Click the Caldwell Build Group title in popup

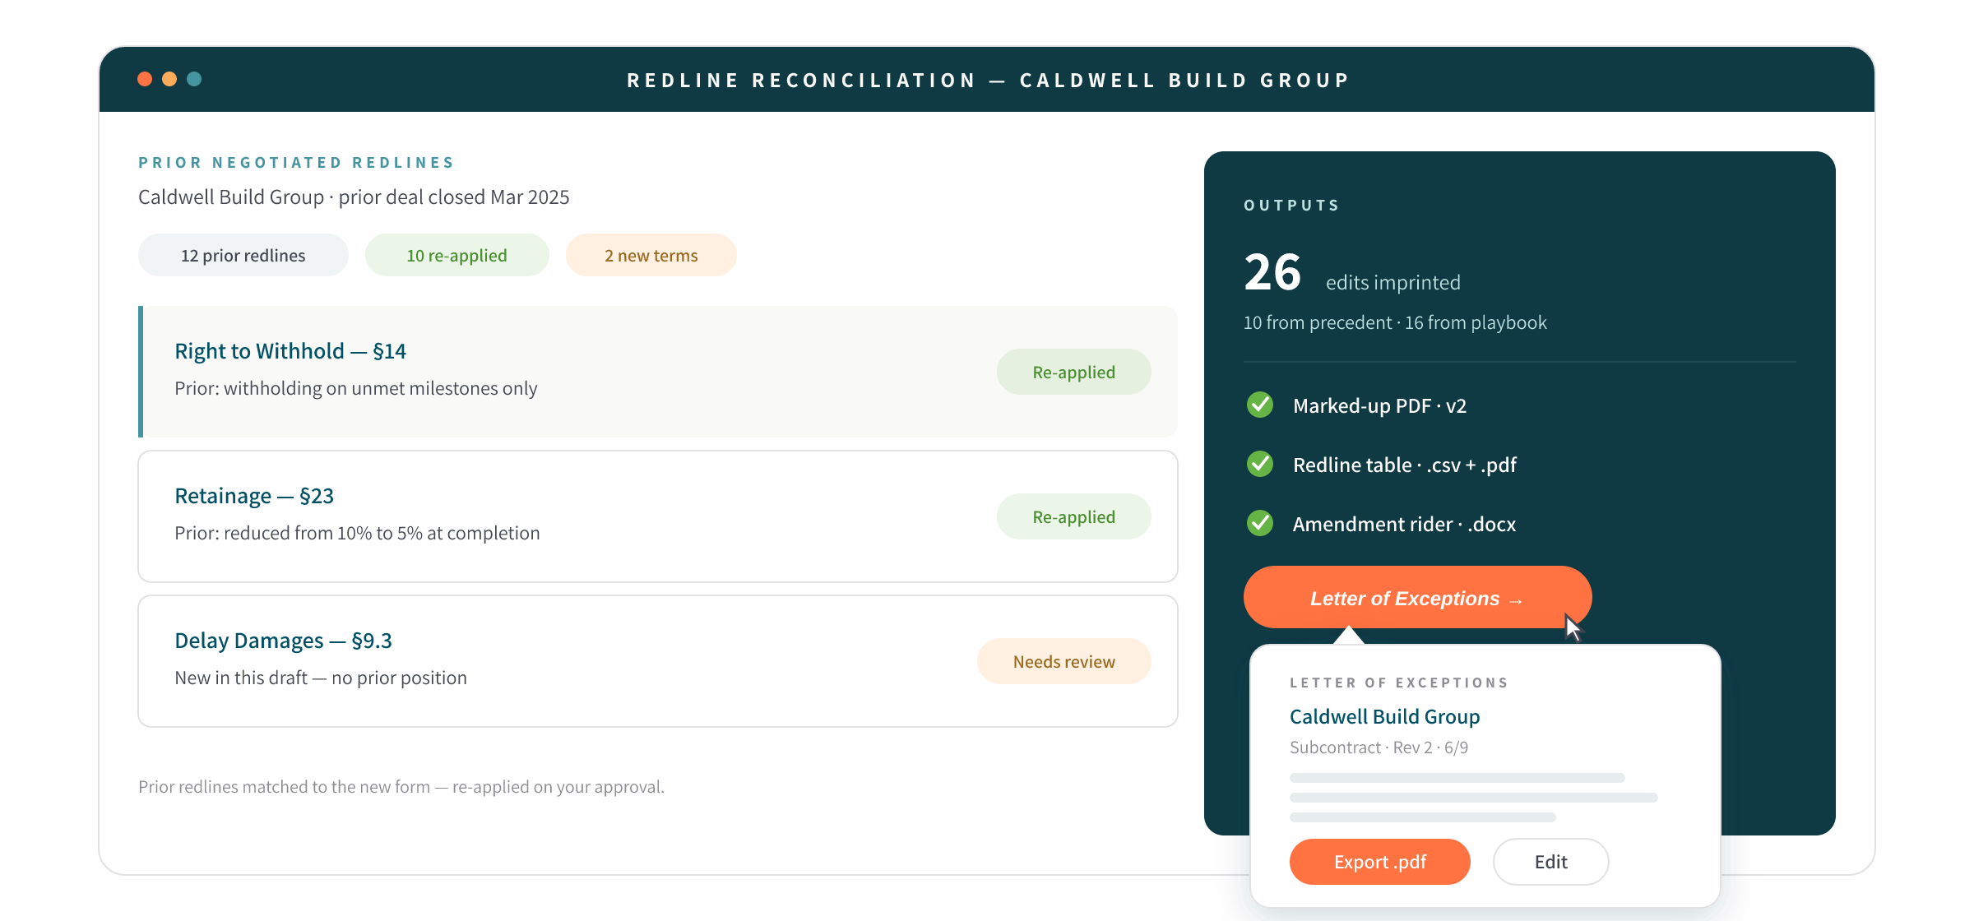[1384, 716]
